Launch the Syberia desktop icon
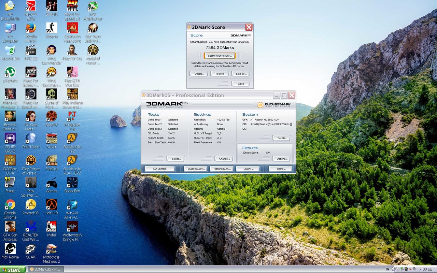This screenshot has height=273, width=437. 52,31
